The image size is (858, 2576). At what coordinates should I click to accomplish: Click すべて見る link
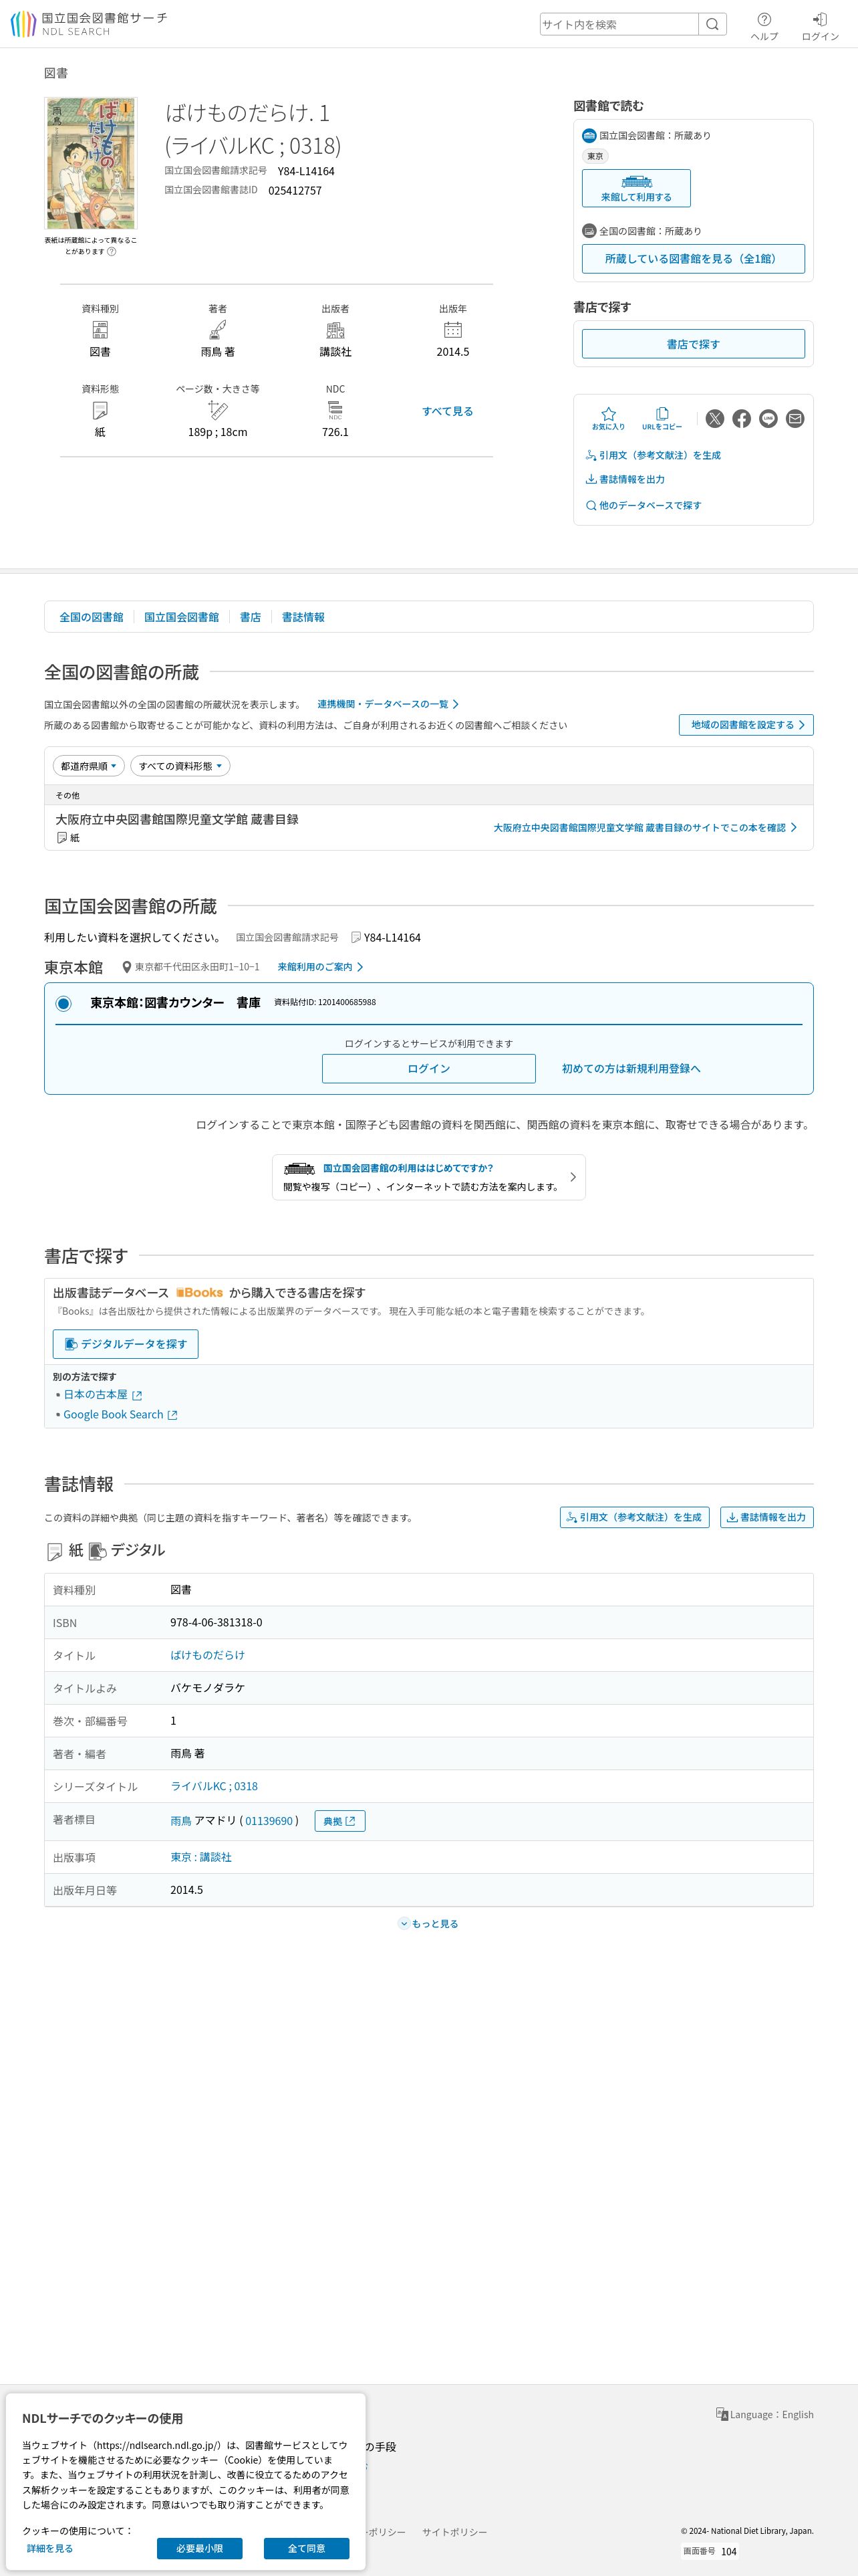448,411
